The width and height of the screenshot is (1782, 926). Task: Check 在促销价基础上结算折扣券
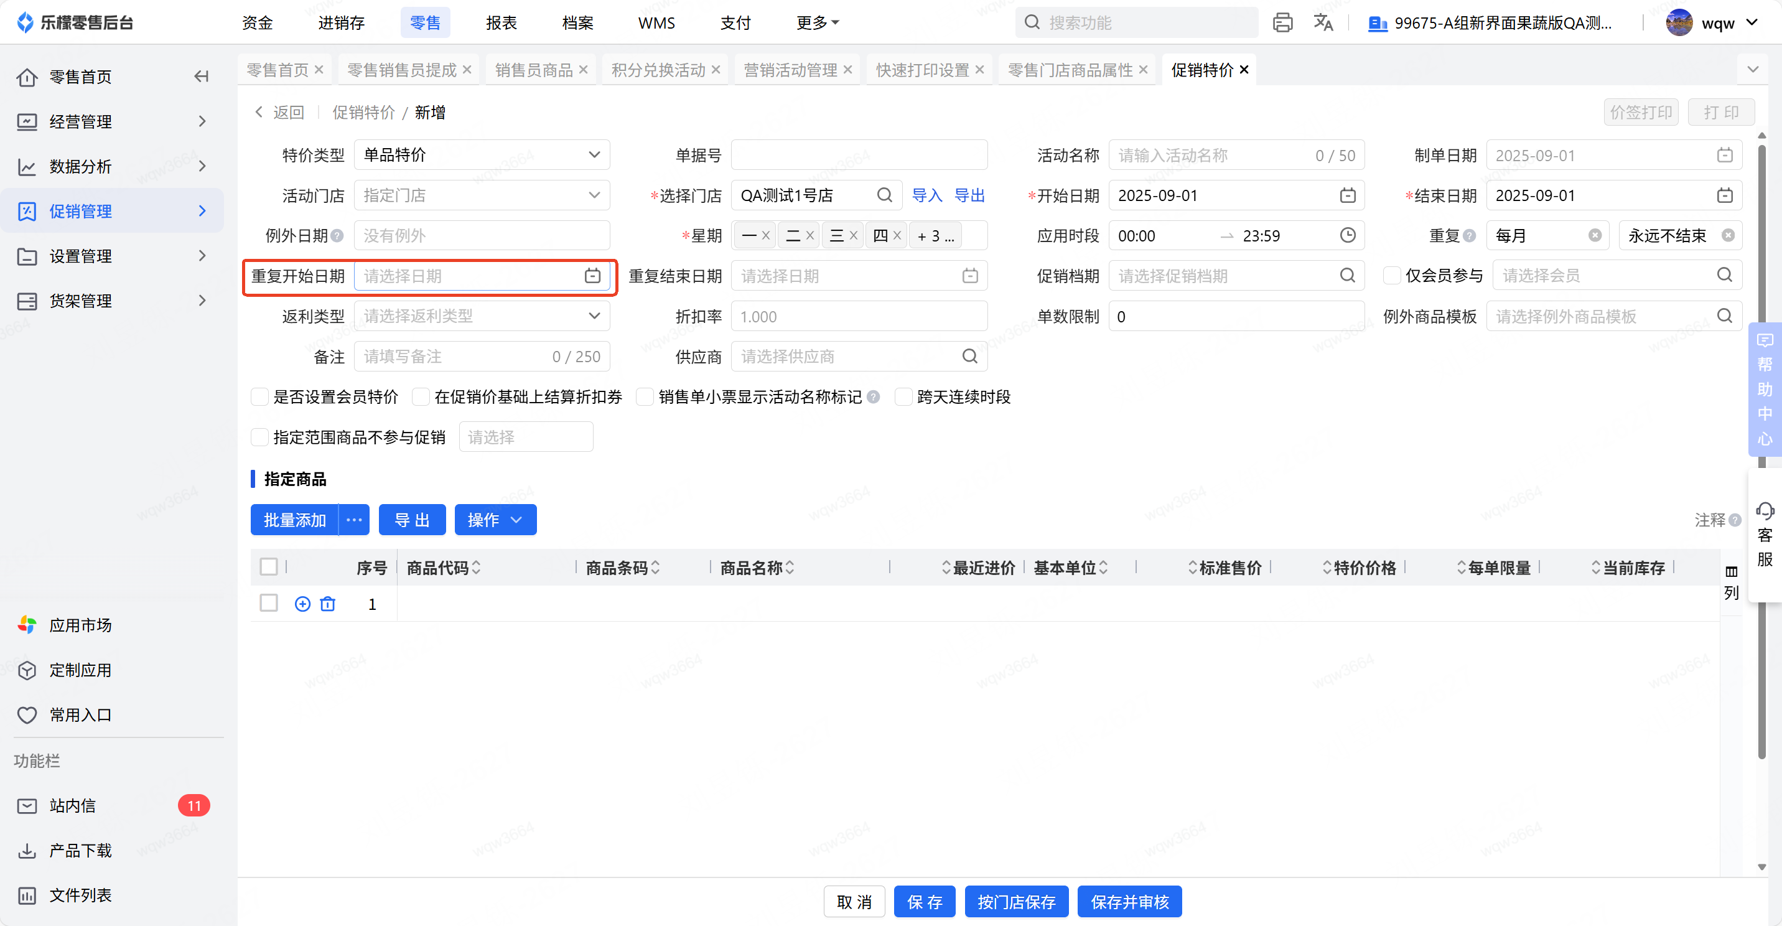click(x=421, y=397)
